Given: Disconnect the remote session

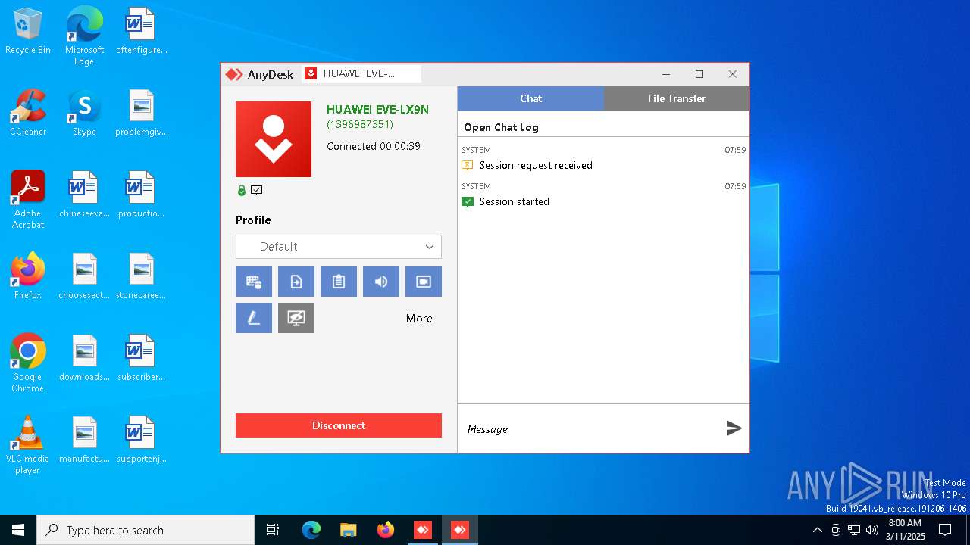Looking at the screenshot, I should pos(339,425).
